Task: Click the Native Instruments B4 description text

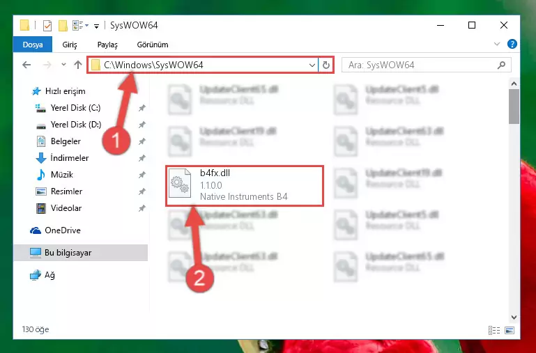Action: click(244, 196)
